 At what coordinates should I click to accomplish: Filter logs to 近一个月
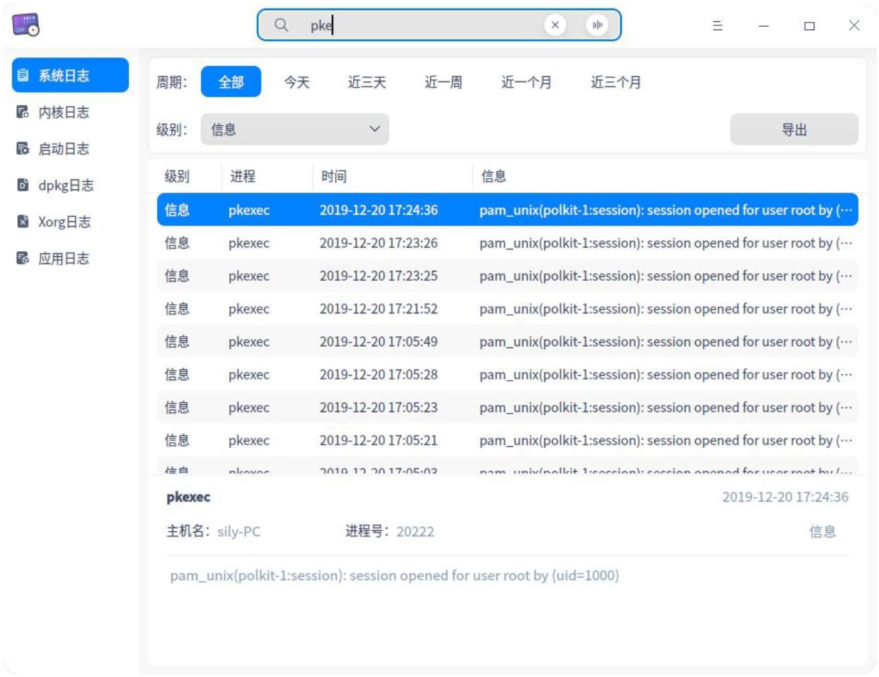[x=526, y=82]
